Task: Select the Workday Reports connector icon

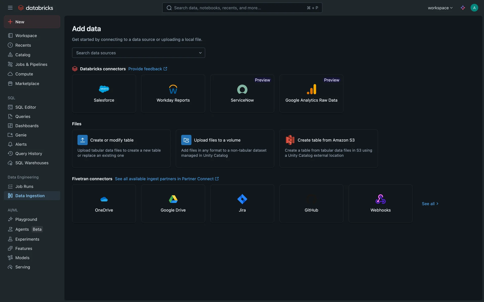Action: [x=173, y=89]
